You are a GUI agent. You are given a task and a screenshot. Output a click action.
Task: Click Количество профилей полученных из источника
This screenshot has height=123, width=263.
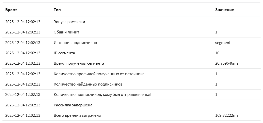pos(99,74)
